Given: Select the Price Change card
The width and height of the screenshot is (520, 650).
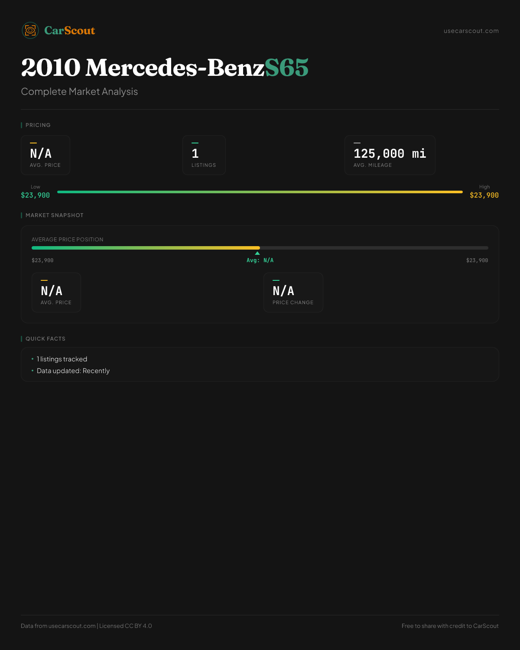Looking at the screenshot, I should (293, 292).
